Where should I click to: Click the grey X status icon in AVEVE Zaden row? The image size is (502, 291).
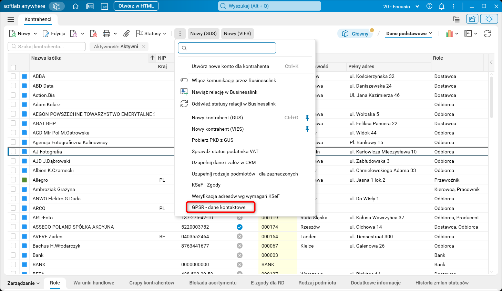pos(240,237)
